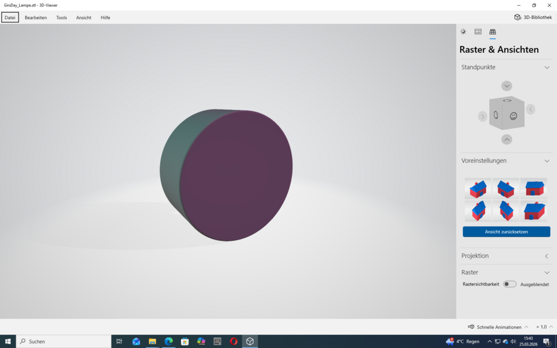Image resolution: width=557 pixels, height=348 pixels.
Task: Collapse the Raster section
Action: coord(546,272)
